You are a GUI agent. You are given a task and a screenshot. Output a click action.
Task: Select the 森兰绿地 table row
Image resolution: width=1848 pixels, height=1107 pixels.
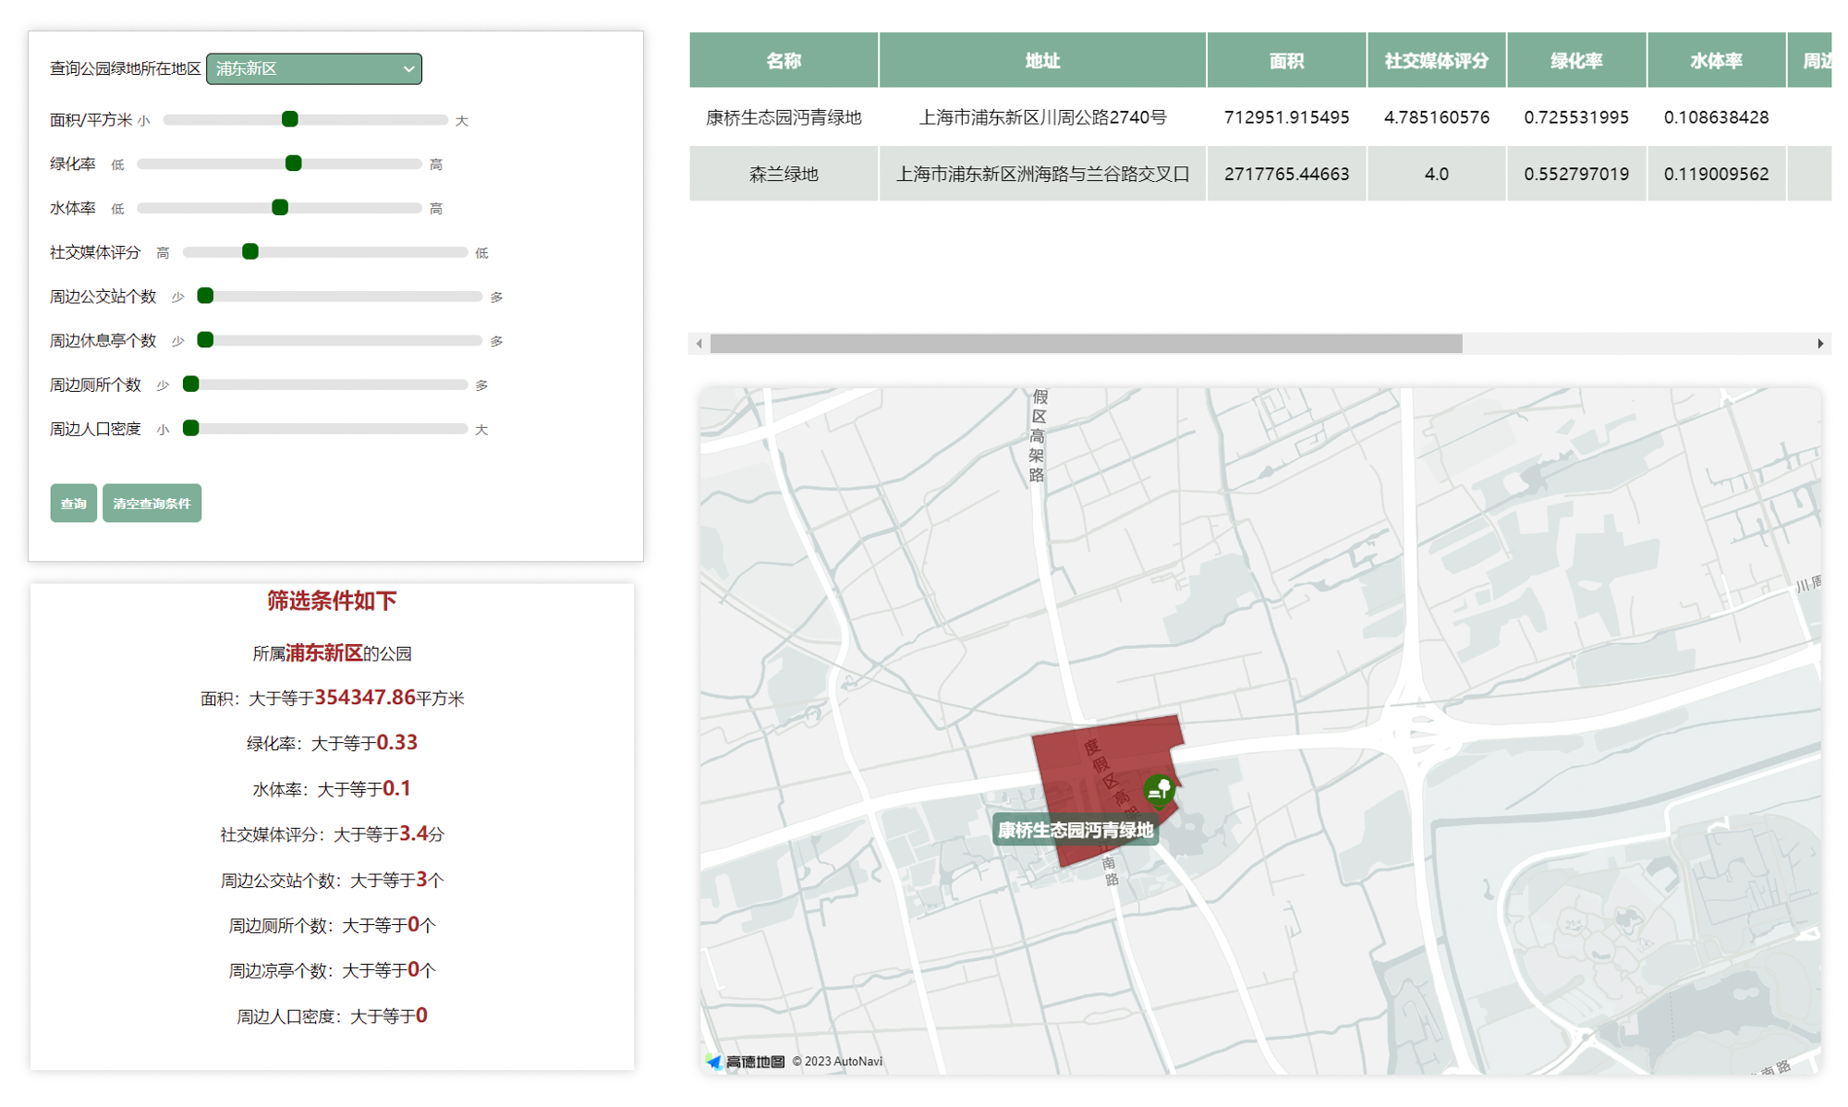point(784,174)
